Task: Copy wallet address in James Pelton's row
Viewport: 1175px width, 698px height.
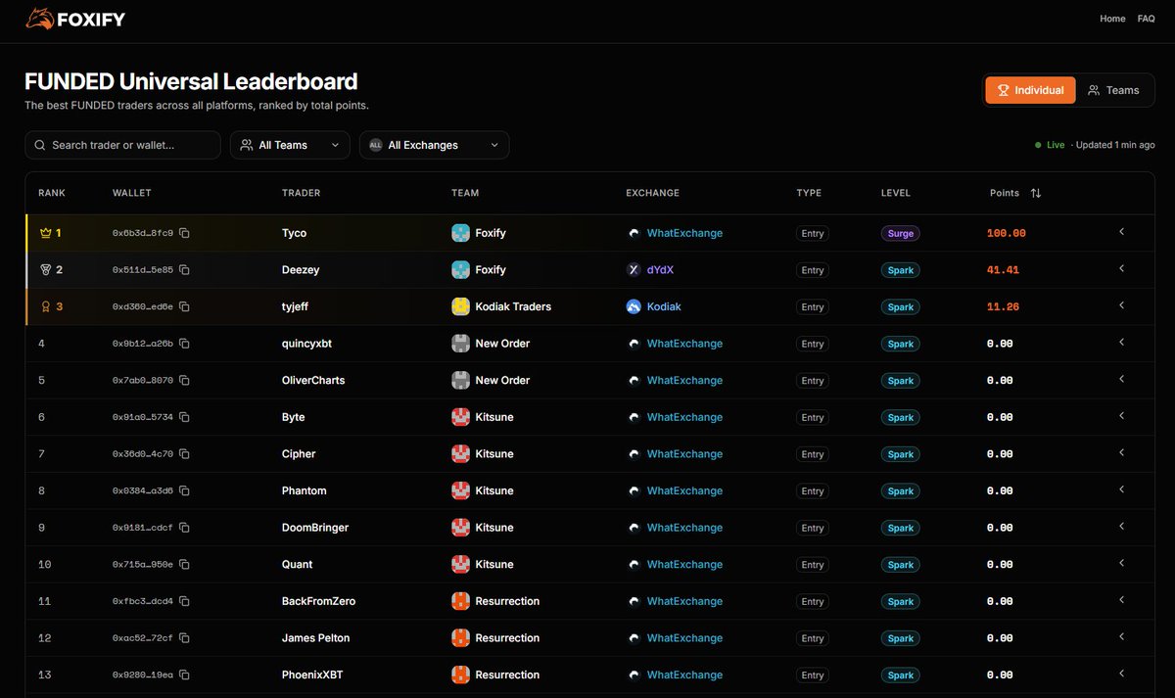Action: [184, 638]
